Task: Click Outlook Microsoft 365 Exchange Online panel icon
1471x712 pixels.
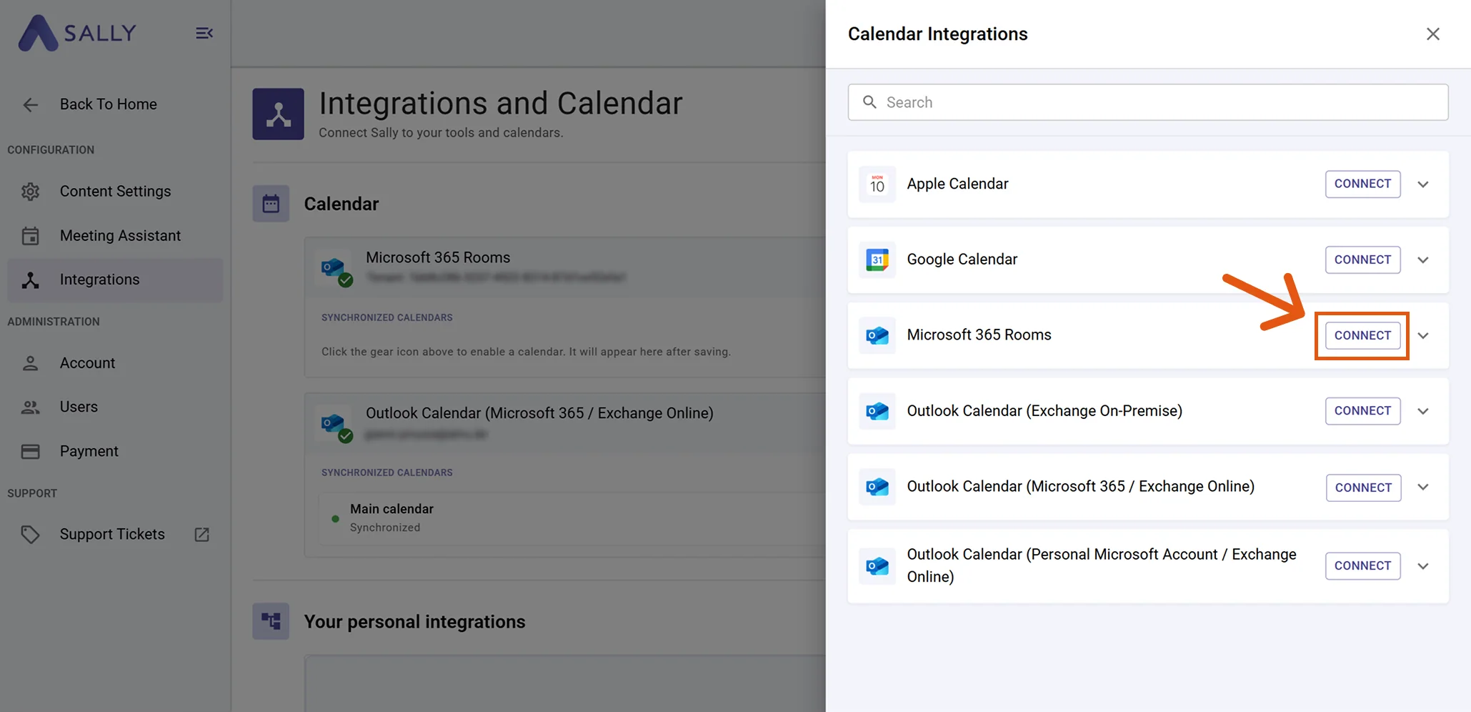Action: tap(877, 487)
